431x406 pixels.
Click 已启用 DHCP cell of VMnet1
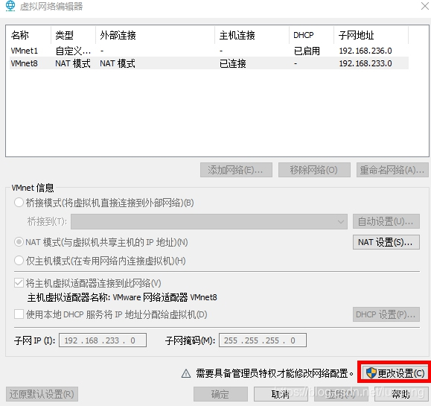click(x=307, y=51)
